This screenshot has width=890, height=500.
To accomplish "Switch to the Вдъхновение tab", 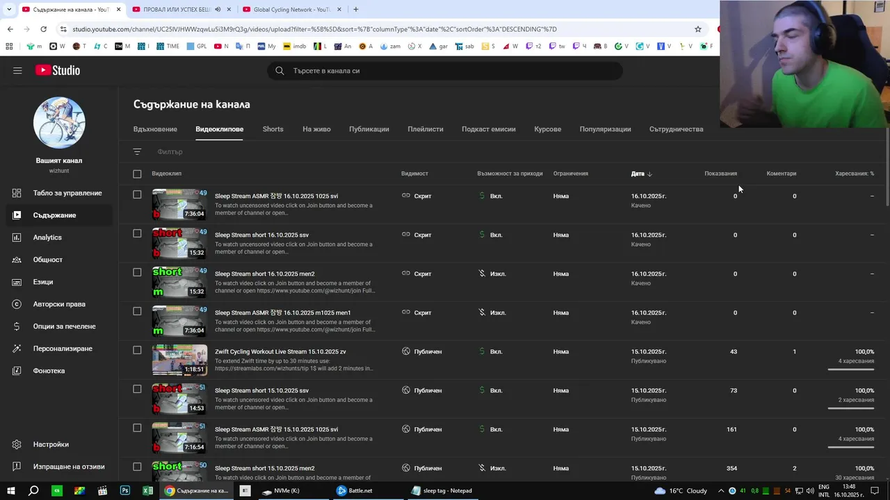I will click(x=155, y=129).
